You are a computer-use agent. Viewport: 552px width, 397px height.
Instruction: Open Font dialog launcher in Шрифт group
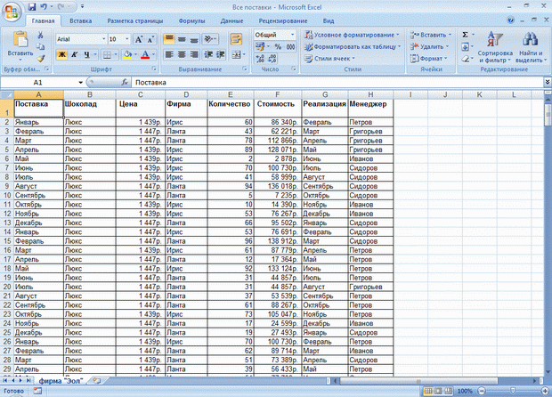click(x=154, y=69)
